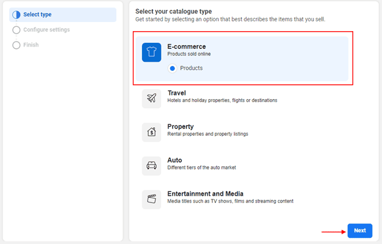Click 'Hotels and holiday properties' description

[222, 100]
